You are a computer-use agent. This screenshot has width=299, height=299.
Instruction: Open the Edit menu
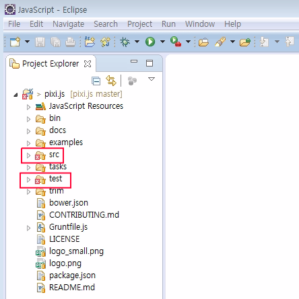click(36, 24)
